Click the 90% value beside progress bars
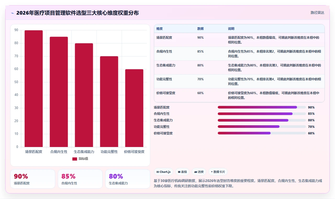The width and height of the screenshot is (335, 199). coord(311,107)
